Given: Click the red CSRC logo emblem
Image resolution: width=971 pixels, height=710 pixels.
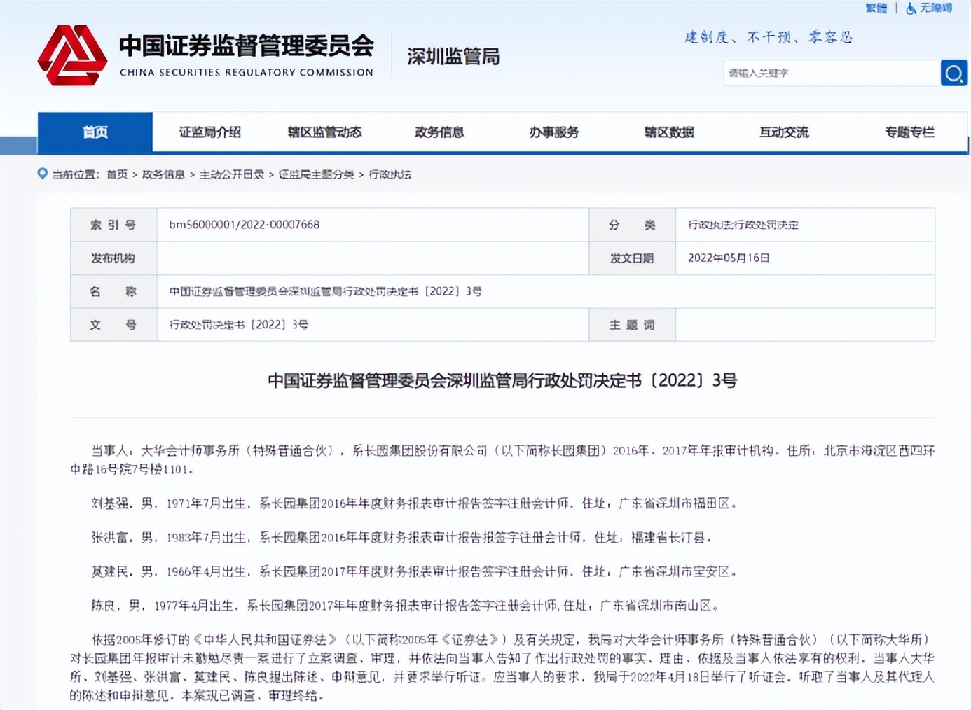Looking at the screenshot, I should (x=72, y=55).
